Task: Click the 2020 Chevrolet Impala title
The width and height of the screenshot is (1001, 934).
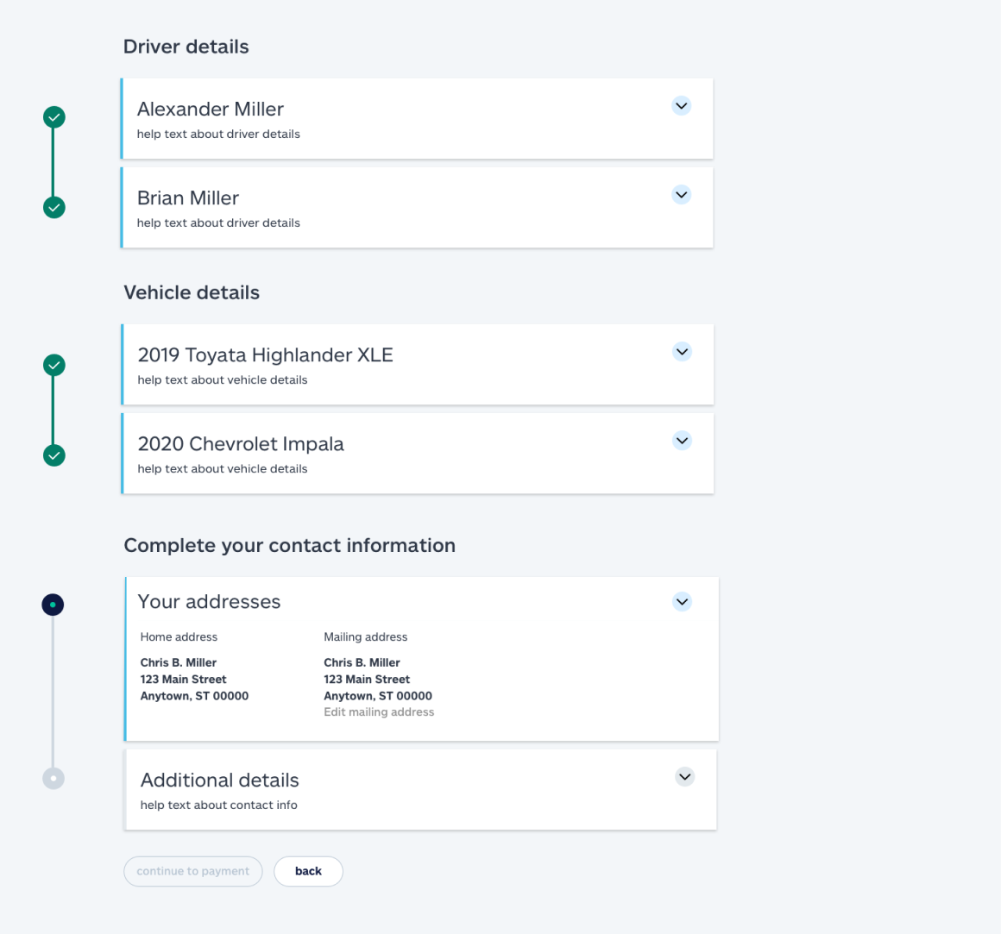Action: [241, 443]
